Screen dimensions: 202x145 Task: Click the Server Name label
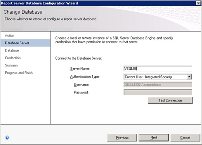point(80,68)
